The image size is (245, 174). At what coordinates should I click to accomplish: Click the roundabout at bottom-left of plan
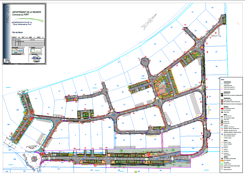pyautogui.click(x=34, y=159)
